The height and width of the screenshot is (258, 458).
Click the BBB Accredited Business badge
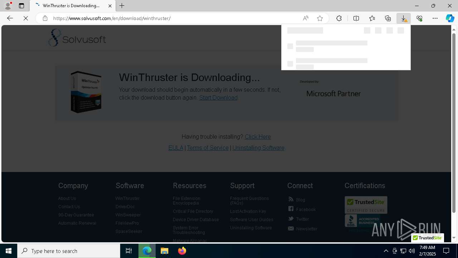tap(362, 223)
